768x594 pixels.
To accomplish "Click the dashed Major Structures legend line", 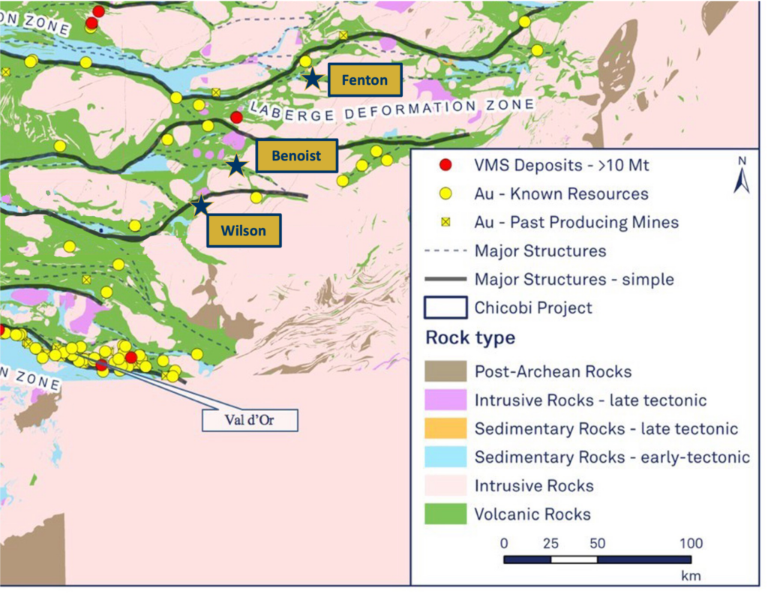I will click(x=445, y=251).
